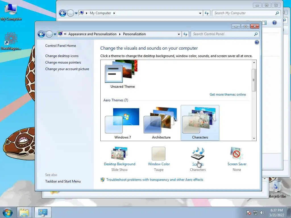Open the volume speaker tray icon
Screen dimensions: 291x218
coord(262,213)
